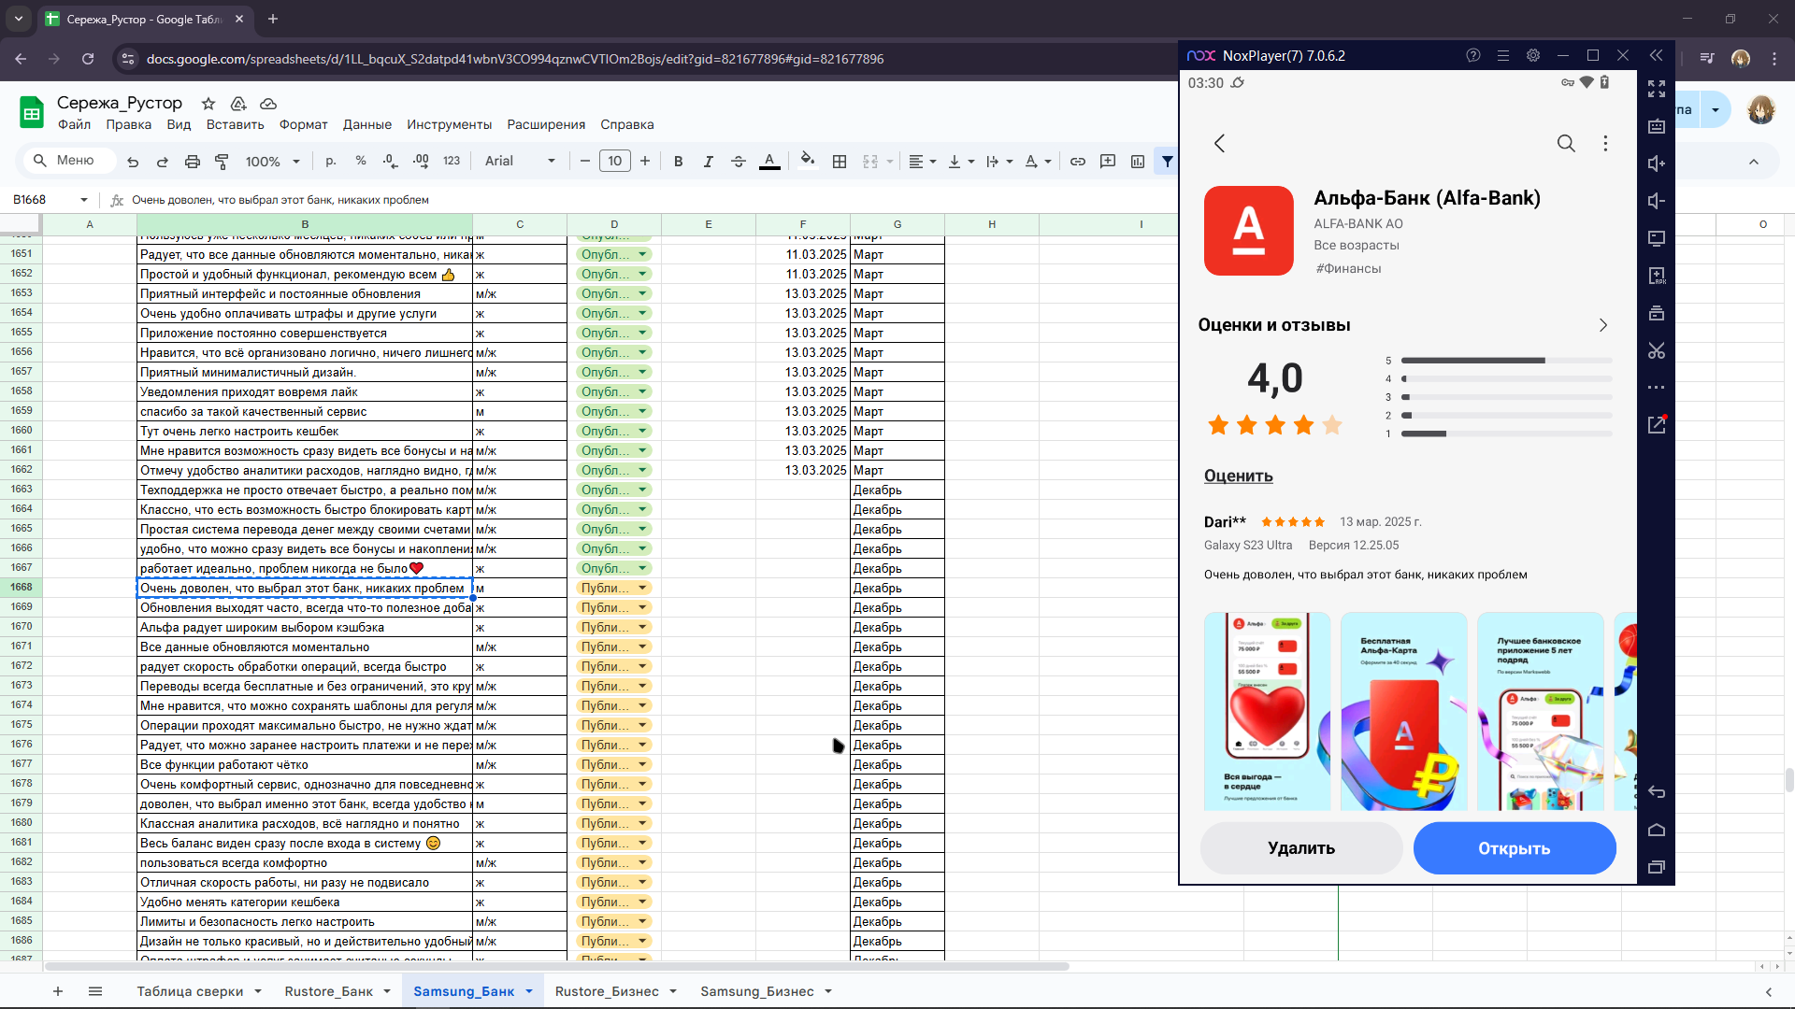Open the Формат menu

click(x=303, y=124)
